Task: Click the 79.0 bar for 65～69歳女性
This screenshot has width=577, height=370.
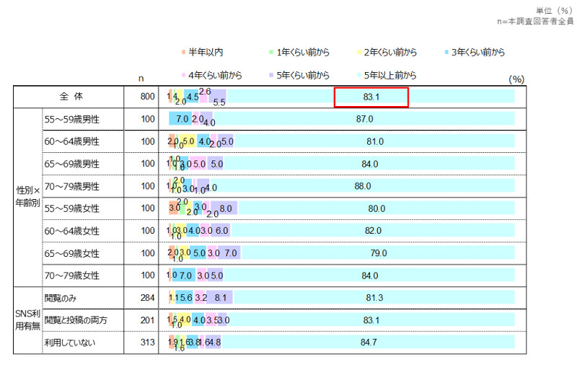Action: (377, 253)
